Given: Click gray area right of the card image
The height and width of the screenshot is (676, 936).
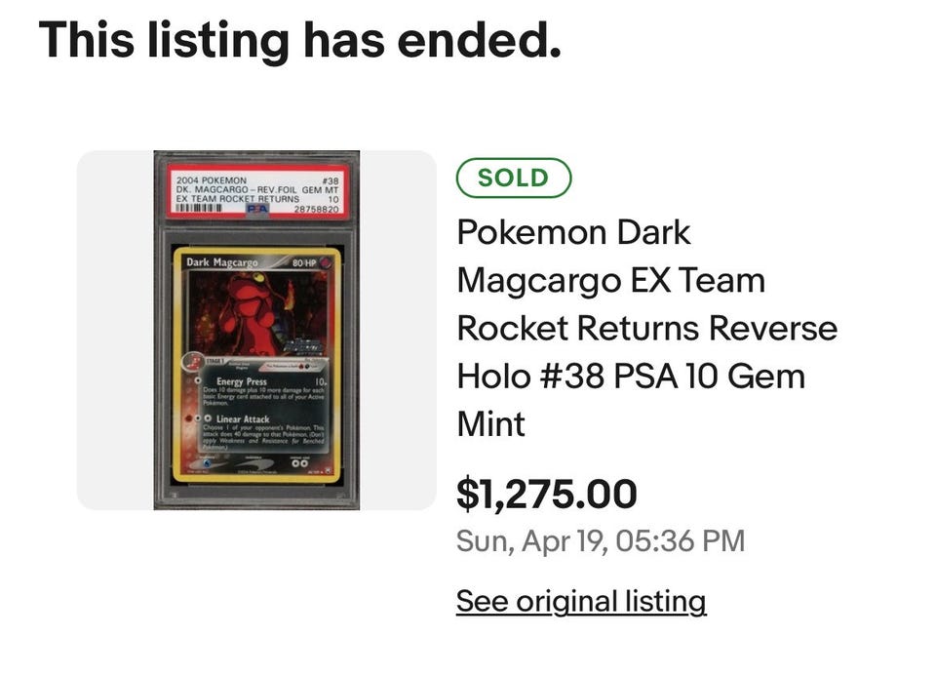Looking at the screenshot, I should pos(398,330).
